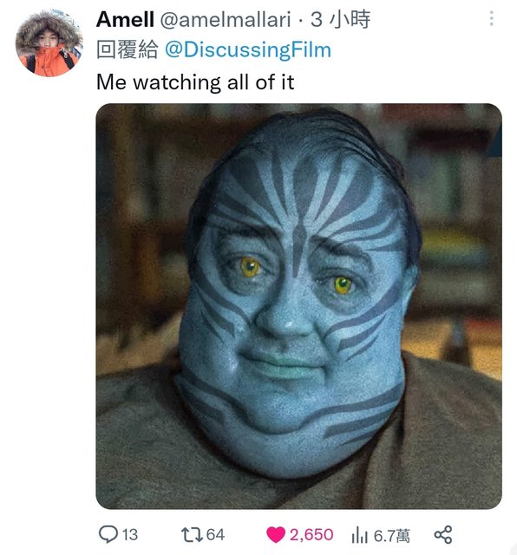This screenshot has height=555, width=517.
Task: Open the reply speech-bubble icon
Action: click(x=108, y=534)
